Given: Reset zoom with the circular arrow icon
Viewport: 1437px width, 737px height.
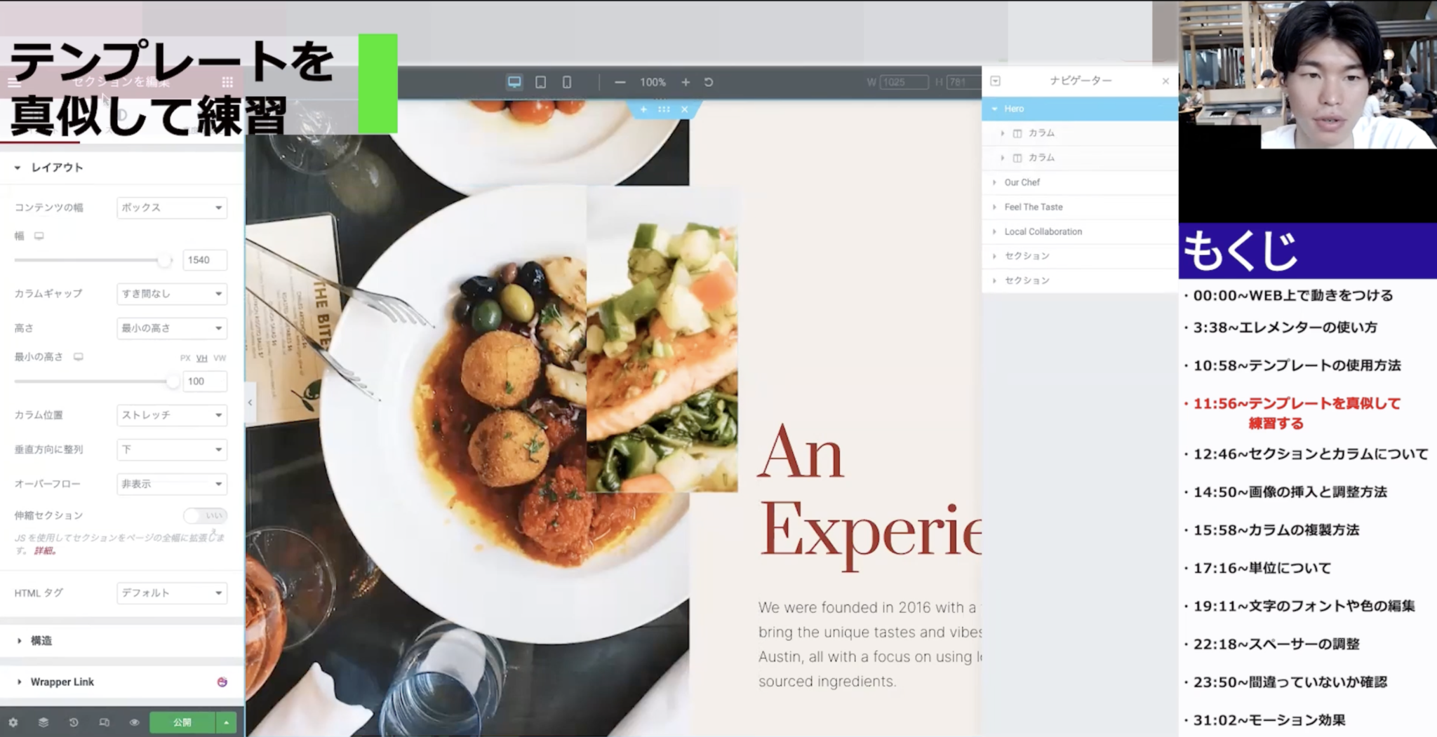Looking at the screenshot, I should pyautogui.click(x=709, y=82).
